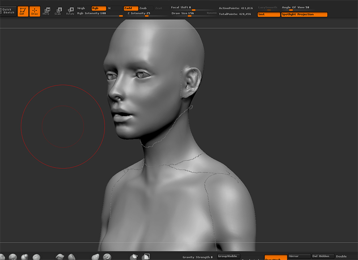This screenshot has height=260, width=358.
Task: Toggle the Rgb paint mode
Action: coord(98,8)
